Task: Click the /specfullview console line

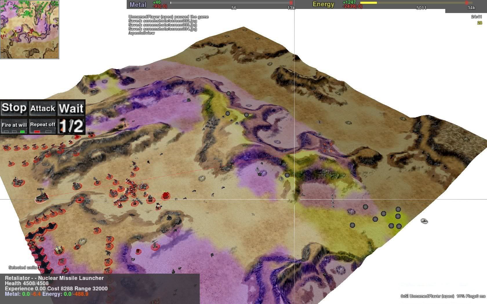Action: click(141, 33)
